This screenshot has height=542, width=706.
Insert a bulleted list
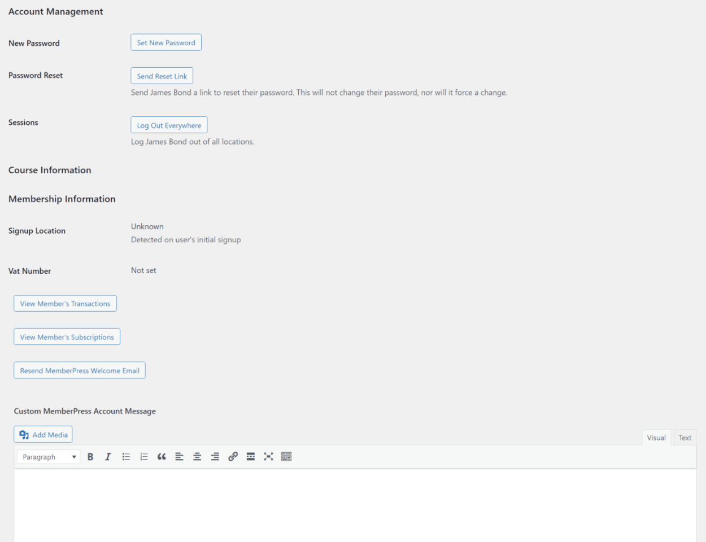coord(126,457)
